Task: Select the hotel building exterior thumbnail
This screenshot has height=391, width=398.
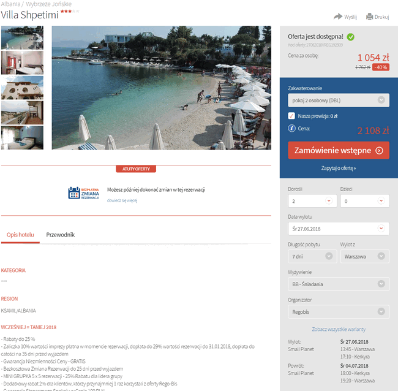Action: [x=22, y=88]
